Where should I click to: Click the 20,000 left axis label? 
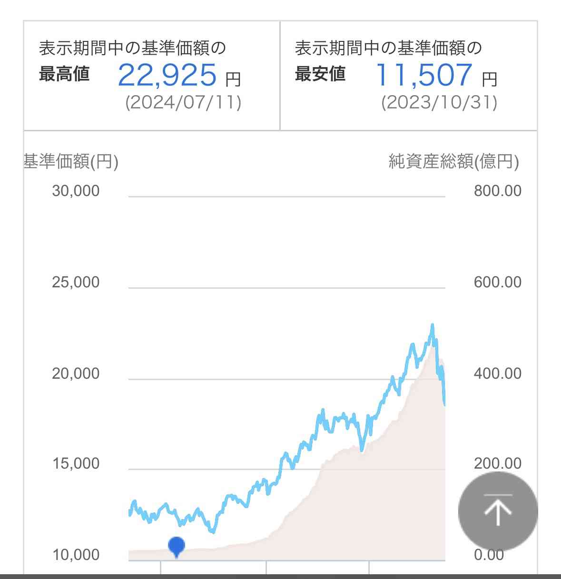tap(76, 373)
